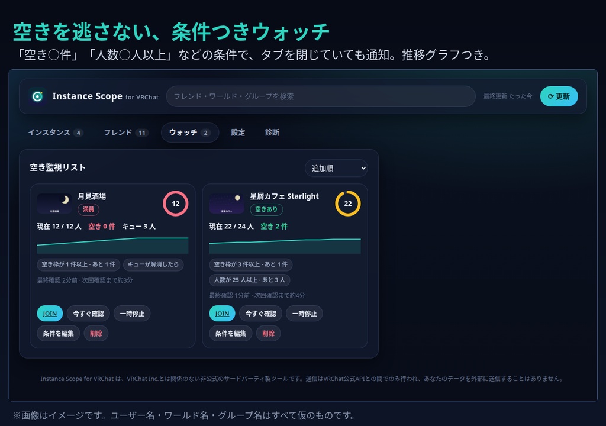Click the 最終確認 2分前 status text

click(x=85, y=280)
